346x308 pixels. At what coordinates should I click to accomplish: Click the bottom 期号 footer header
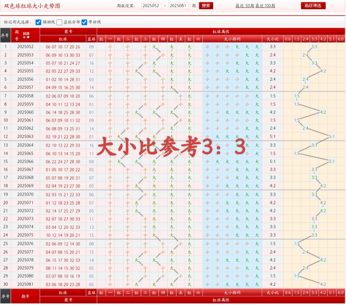click(25, 296)
